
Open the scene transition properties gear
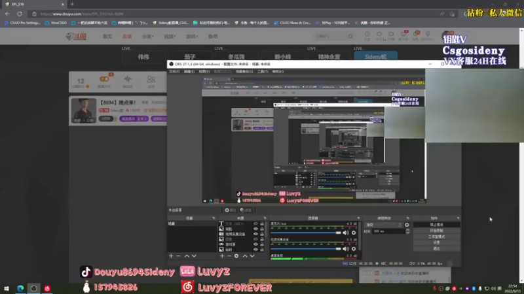(x=407, y=225)
